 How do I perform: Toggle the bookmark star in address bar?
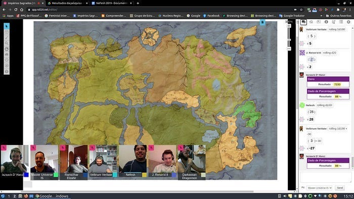(x=301, y=10)
